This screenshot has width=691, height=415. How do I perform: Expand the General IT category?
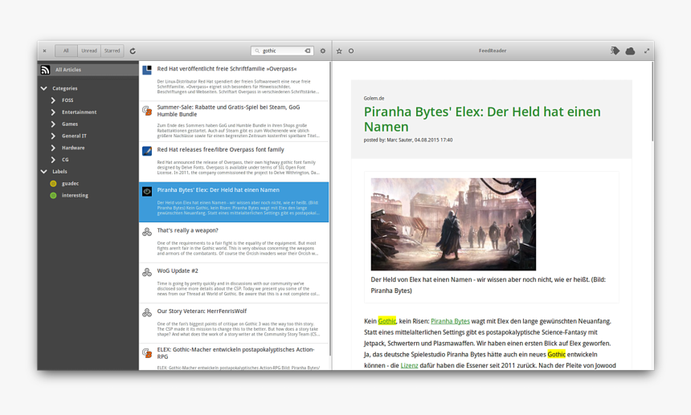[53, 136]
